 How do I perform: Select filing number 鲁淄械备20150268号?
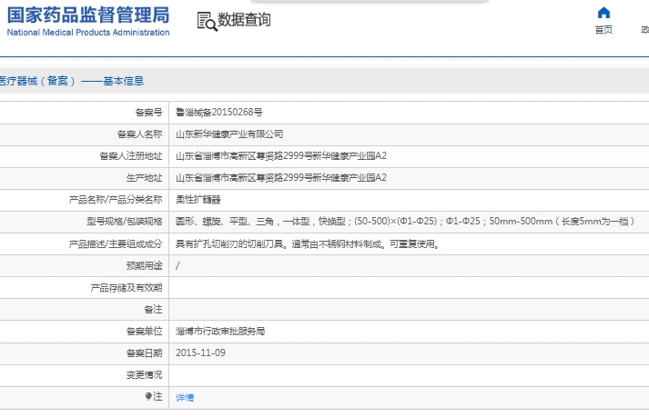pyautogui.click(x=219, y=112)
